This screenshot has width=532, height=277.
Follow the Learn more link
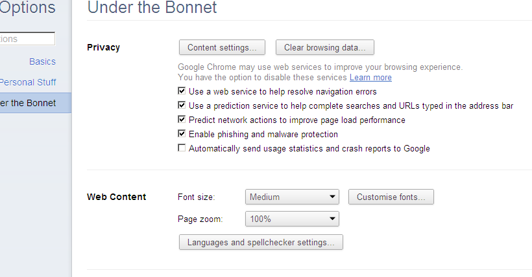(370, 78)
